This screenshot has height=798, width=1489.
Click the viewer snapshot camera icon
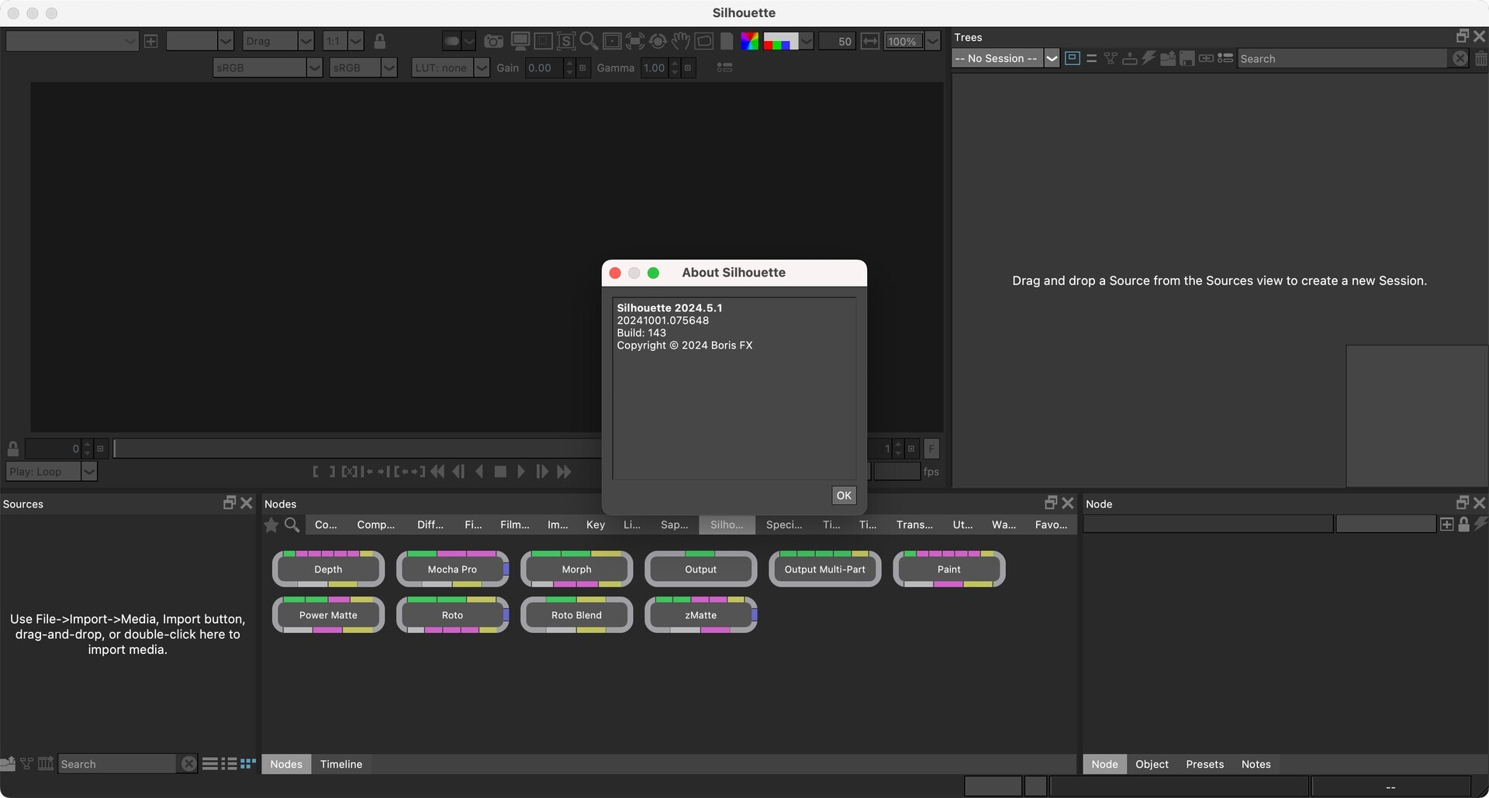coord(493,41)
